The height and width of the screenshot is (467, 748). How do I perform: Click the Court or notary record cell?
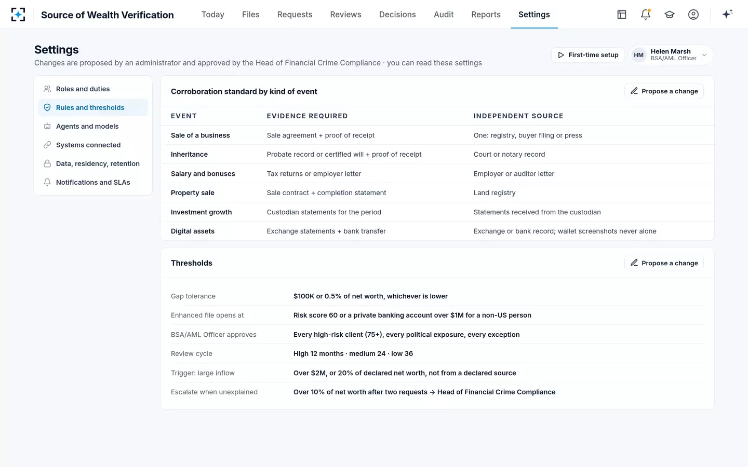[x=509, y=155]
